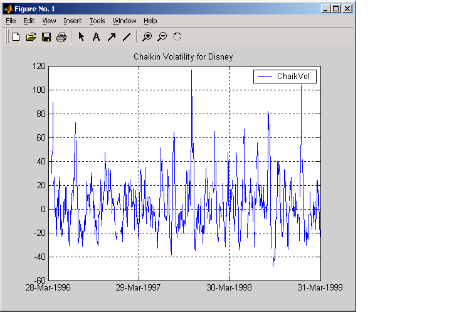Click the y-axis tick label '60'
This screenshot has height=315, width=464.
pyautogui.click(x=41, y=137)
